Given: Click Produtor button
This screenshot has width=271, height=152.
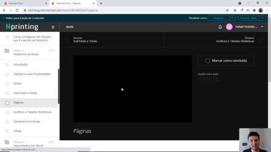Looking at the screenshot, I should [218, 18].
